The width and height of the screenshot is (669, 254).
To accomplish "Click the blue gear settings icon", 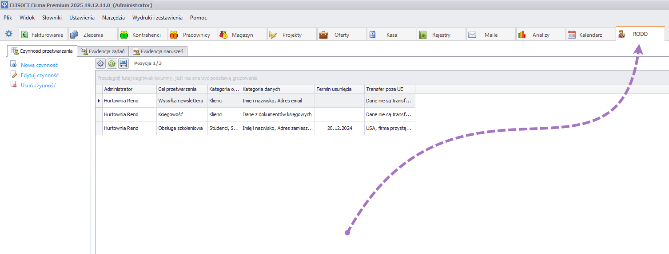I will pyautogui.click(x=8, y=34).
